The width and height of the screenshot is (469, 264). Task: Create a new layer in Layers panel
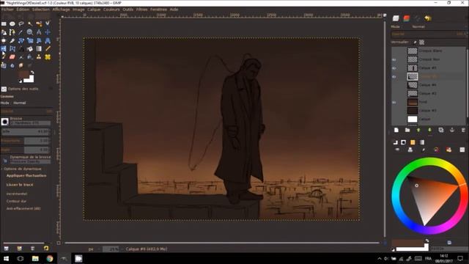click(396, 131)
